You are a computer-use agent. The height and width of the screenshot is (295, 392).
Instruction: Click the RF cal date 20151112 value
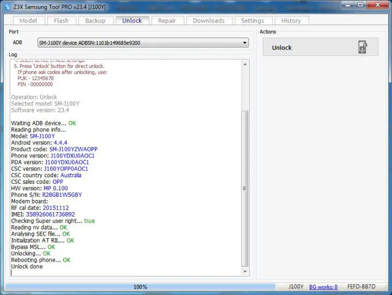pyautogui.click(x=56, y=208)
